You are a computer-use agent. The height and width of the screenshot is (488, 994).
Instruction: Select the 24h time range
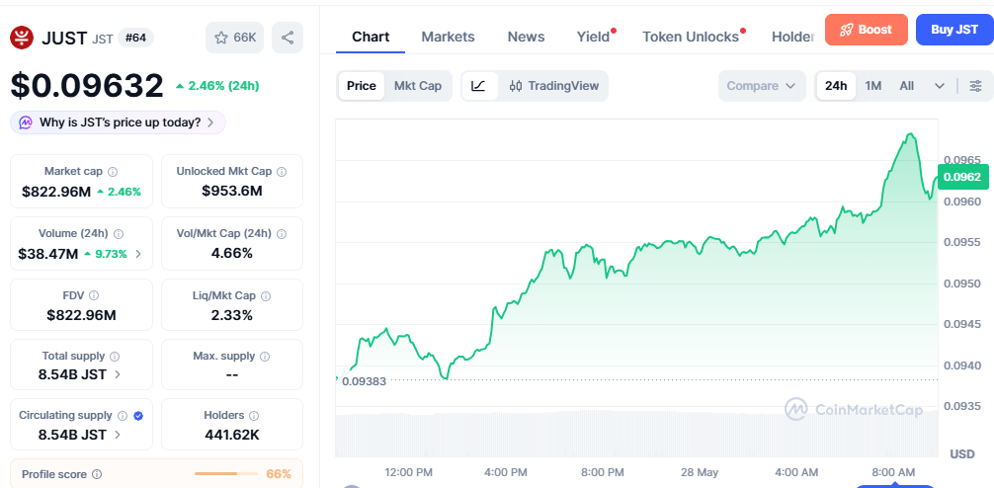coord(836,86)
